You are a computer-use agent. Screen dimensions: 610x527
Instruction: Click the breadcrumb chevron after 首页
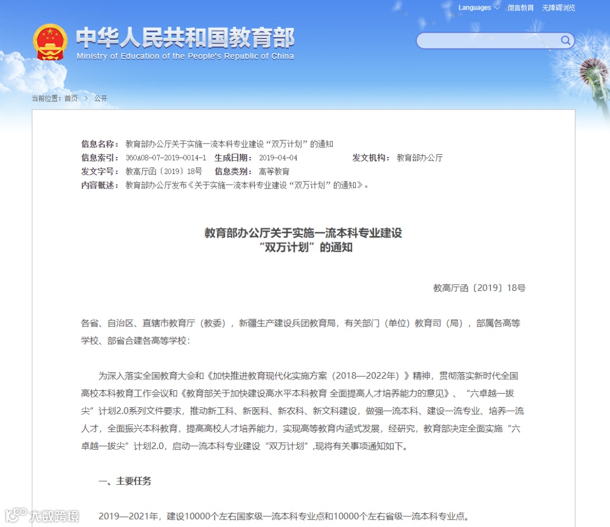coord(86,98)
